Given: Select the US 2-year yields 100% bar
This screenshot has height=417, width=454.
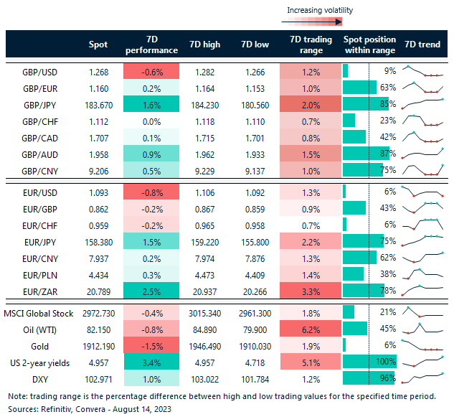Looking at the screenshot, I should click(369, 362).
